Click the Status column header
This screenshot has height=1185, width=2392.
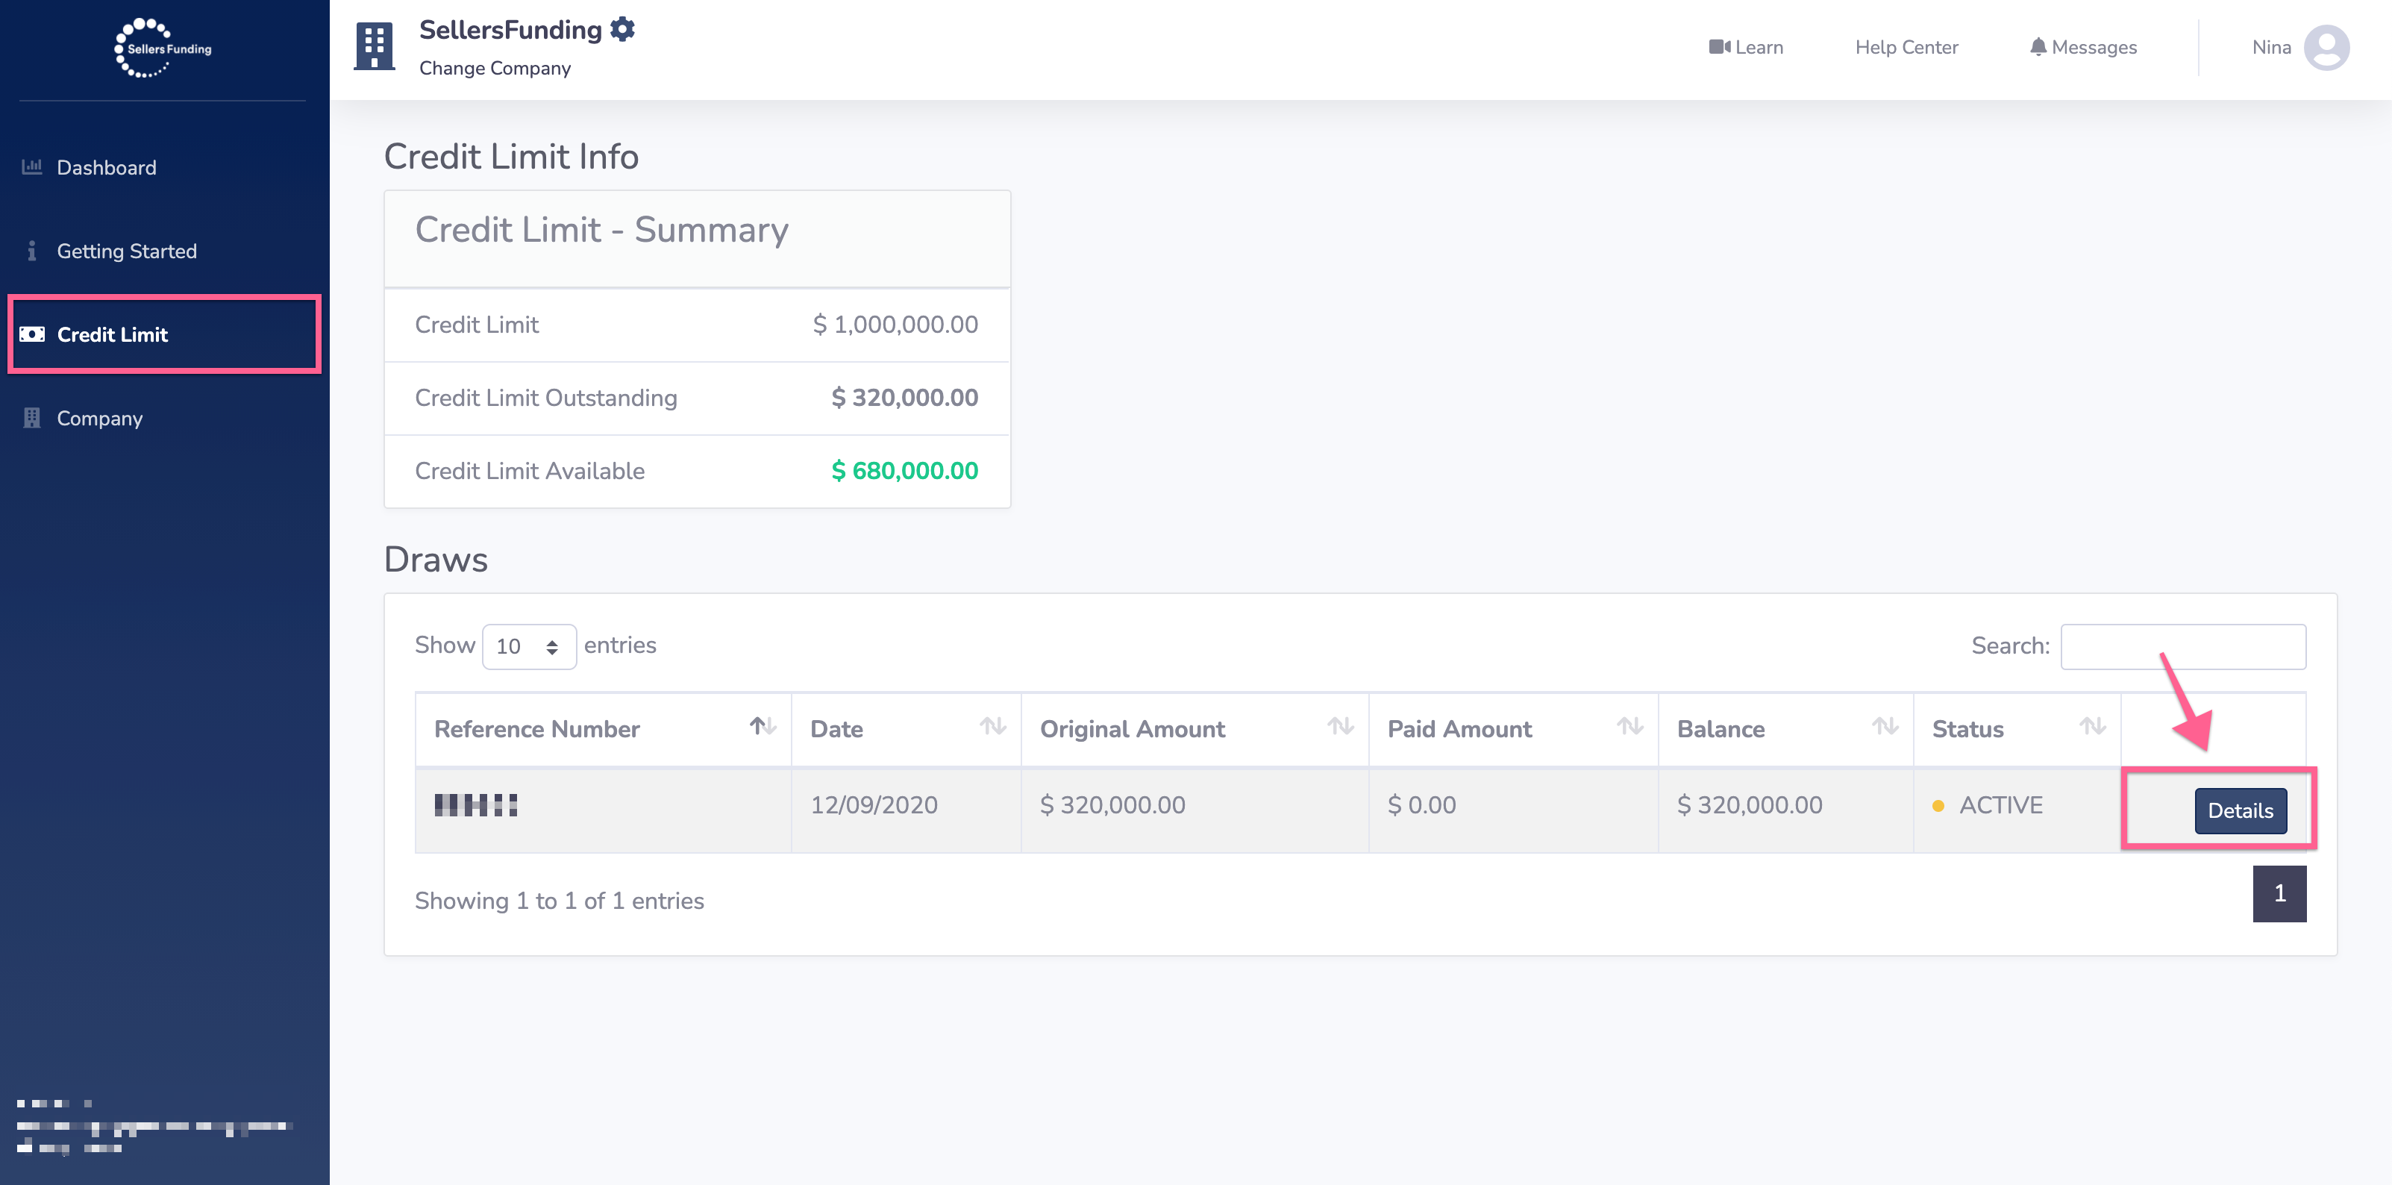[2017, 729]
